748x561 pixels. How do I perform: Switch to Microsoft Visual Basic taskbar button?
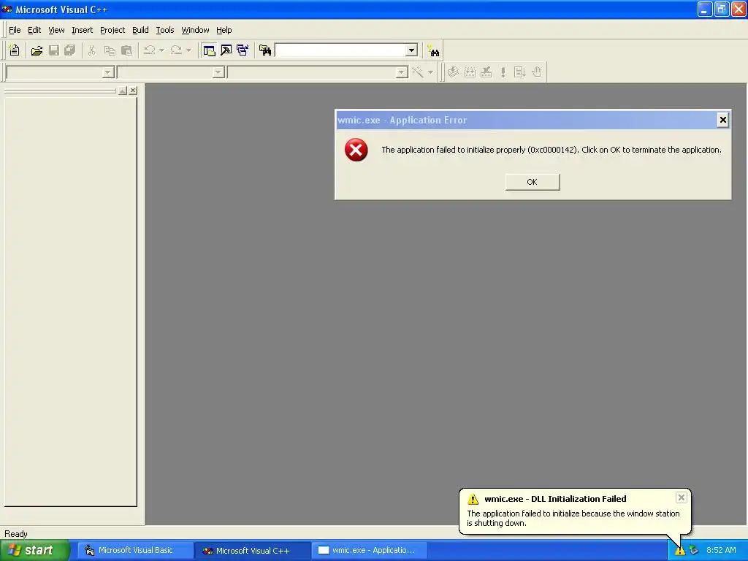pos(135,550)
